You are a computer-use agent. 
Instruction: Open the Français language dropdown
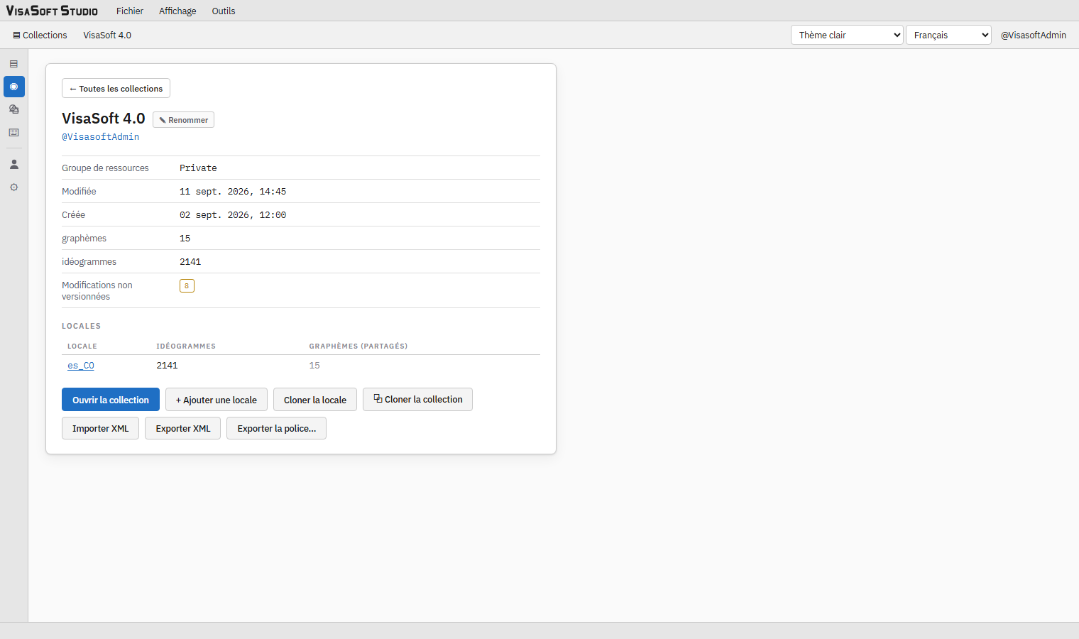(948, 35)
